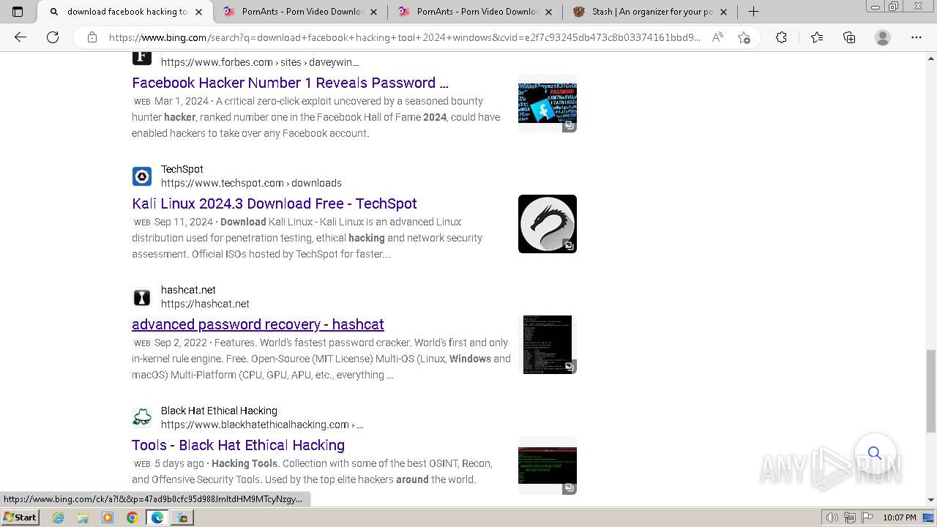This screenshot has width=937, height=527.
Task: Open the Favorites list
Action: tap(817, 37)
